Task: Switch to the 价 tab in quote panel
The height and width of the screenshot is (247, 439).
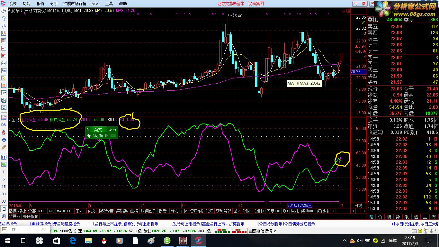Action: click(380, 217)
